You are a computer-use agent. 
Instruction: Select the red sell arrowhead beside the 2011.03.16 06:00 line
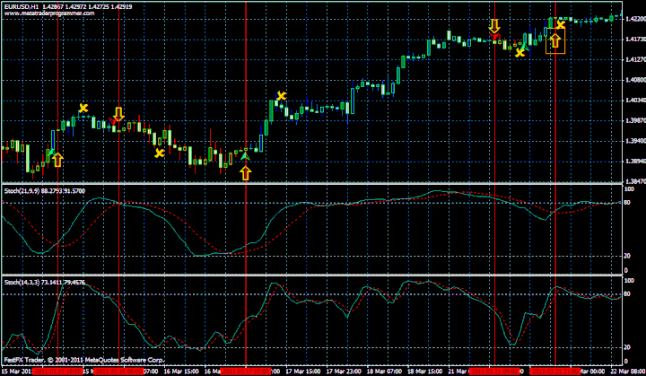point(112,121)
